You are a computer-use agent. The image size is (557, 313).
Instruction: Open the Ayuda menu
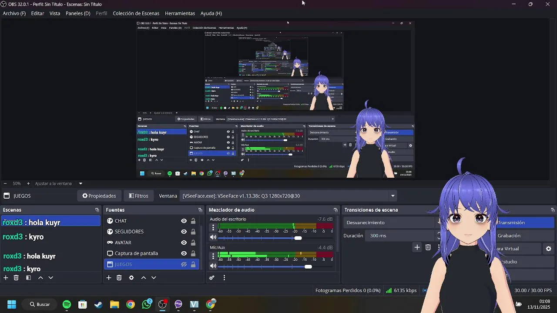click(x=211, y=13)
